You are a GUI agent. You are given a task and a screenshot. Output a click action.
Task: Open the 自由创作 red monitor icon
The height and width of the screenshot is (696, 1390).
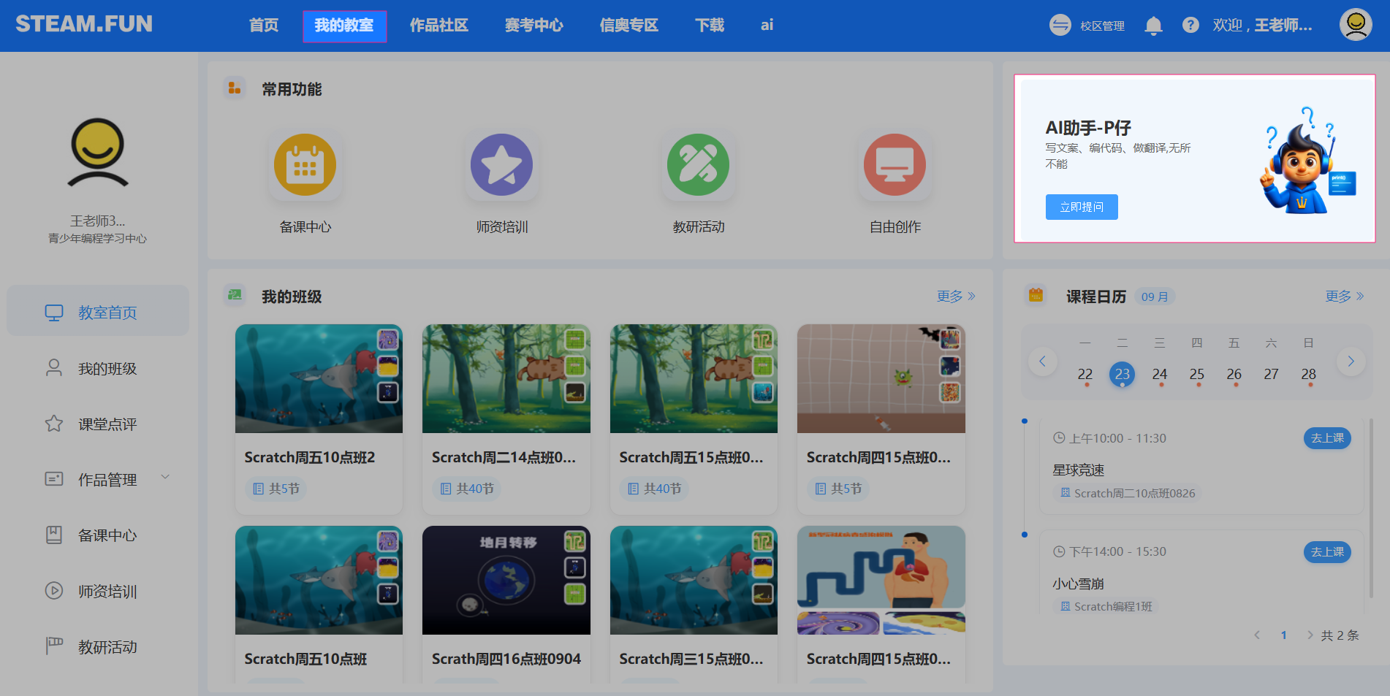tap(895, 165)
